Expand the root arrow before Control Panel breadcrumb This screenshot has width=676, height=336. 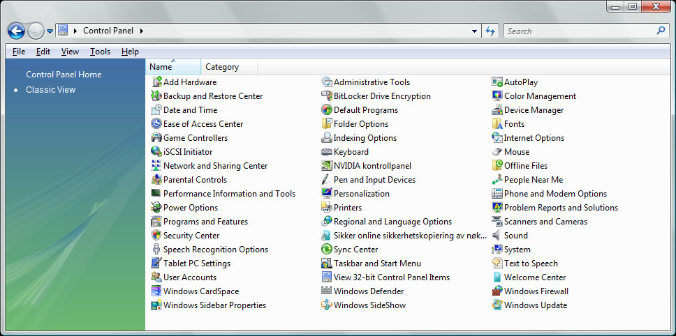click(x=76, y=31)
